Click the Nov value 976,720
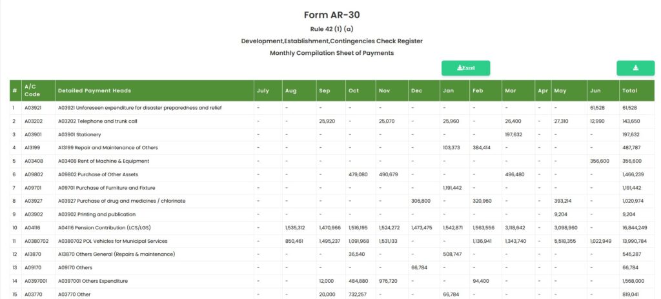This screenshot has width=661, height=299. tap(388, 281)
